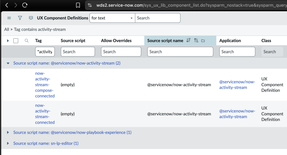Open the activity stream speech bubble icon

pos(31,18)
